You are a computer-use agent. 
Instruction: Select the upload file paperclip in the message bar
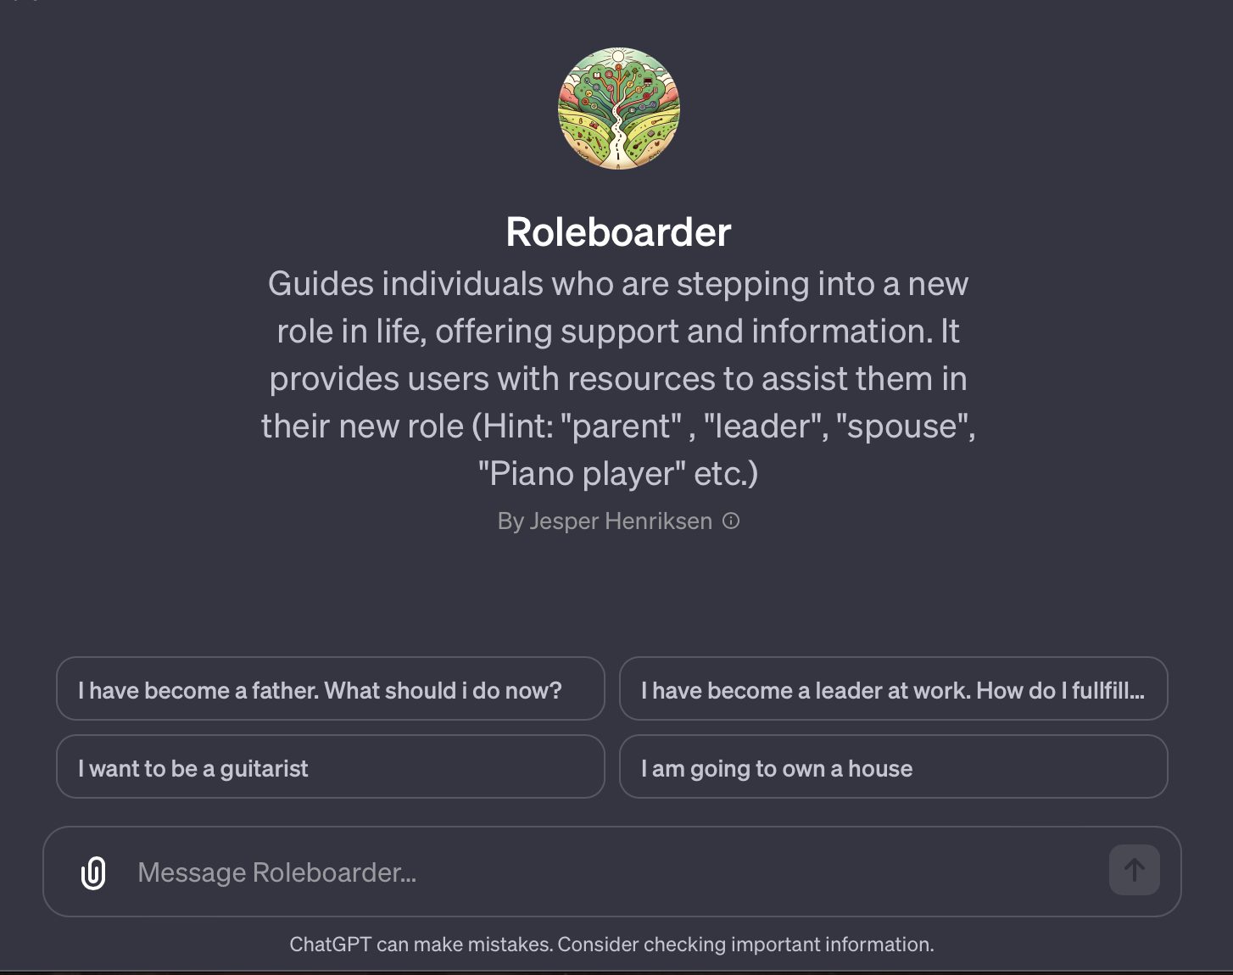click(93, 872)
